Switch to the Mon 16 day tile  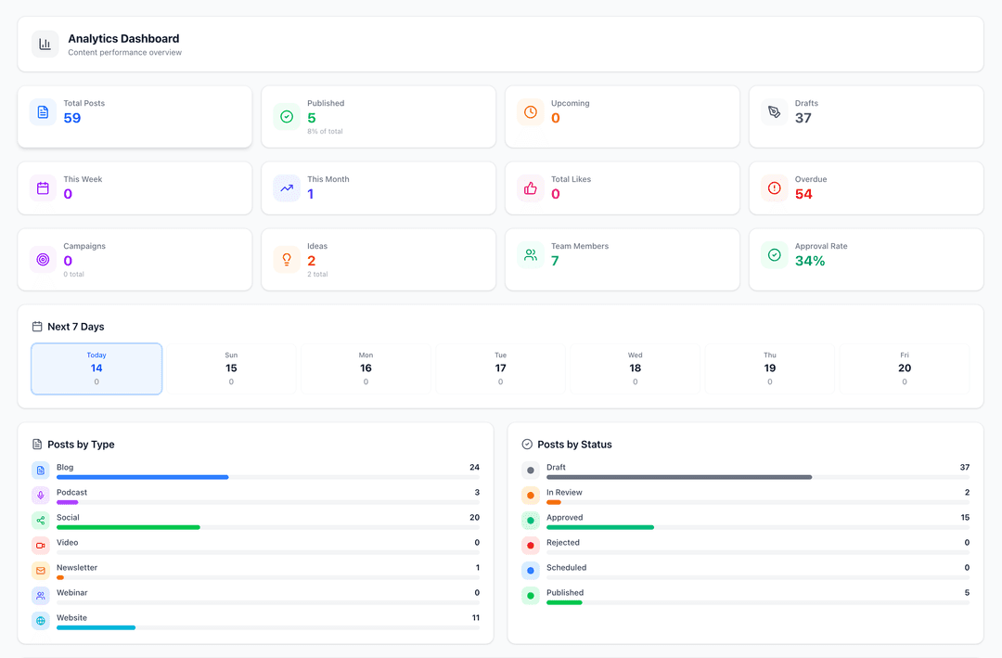tap(366, 368)
